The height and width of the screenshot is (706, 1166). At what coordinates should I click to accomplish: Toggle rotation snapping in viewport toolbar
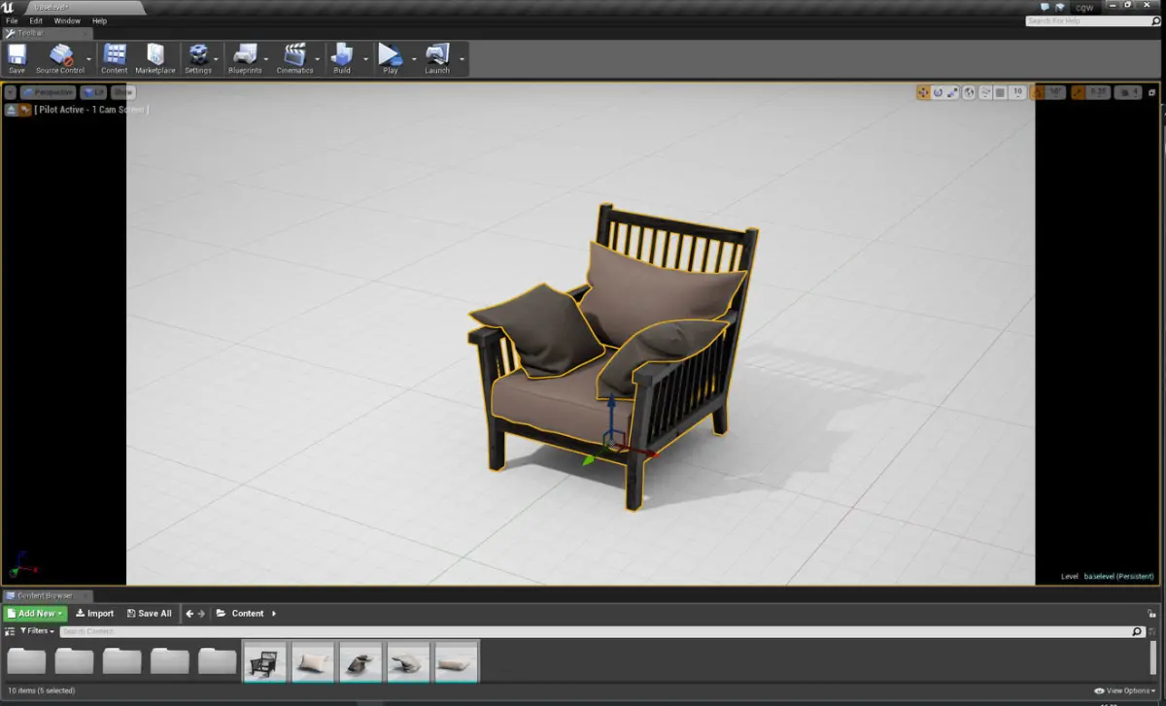click(1037, 92)
